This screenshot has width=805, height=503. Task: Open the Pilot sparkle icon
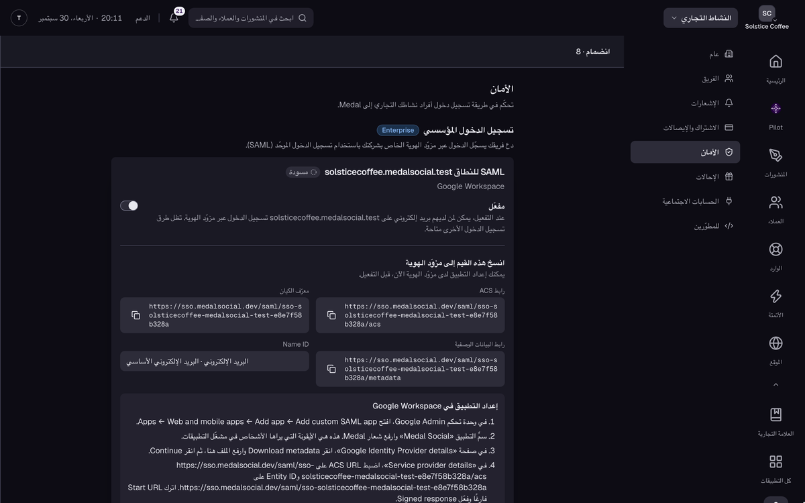[x=775, y=108]
